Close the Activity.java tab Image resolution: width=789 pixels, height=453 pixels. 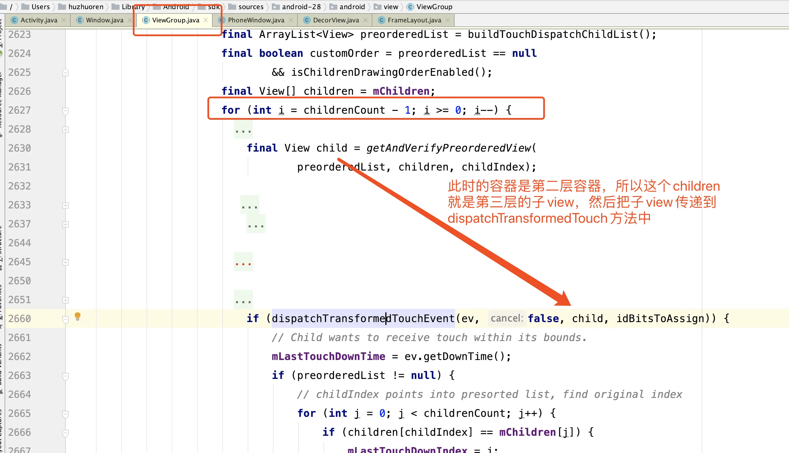pos(64,20)
